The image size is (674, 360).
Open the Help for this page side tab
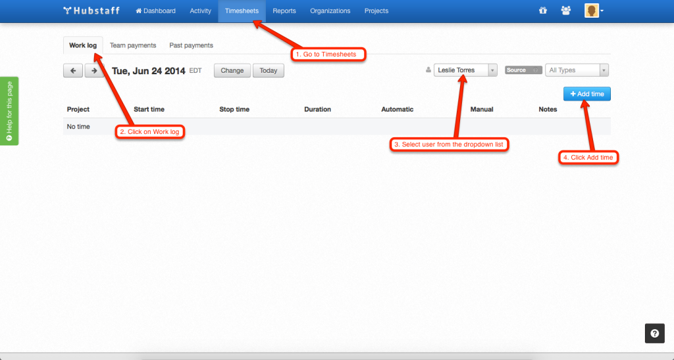(x=9, y=111)
